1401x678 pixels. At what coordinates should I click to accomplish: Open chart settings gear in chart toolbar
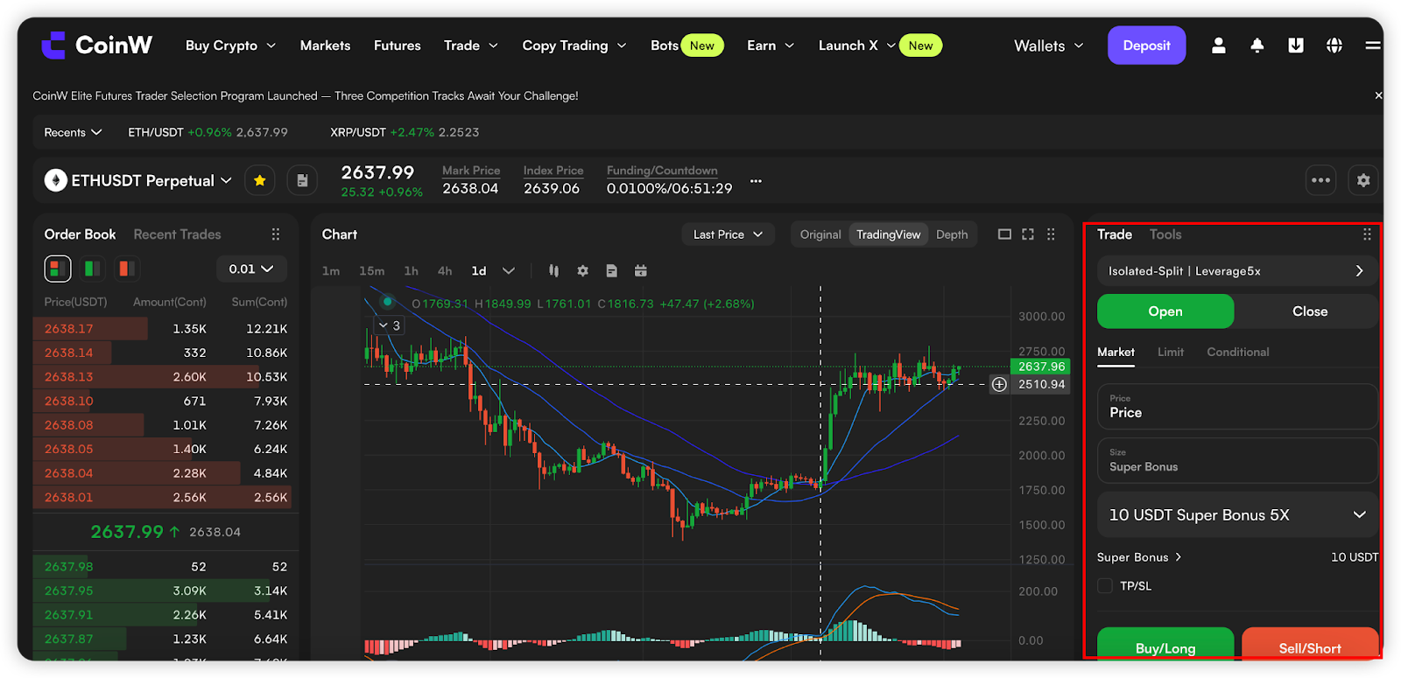click(582, 271)
